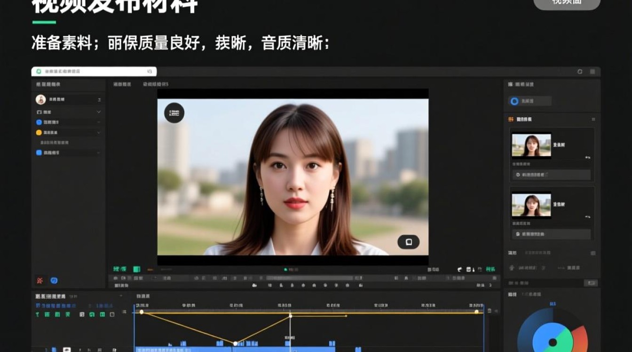Expand the first blue circle row chevron
The width and height of the screenshot is (632, 352).
point(99,122)
